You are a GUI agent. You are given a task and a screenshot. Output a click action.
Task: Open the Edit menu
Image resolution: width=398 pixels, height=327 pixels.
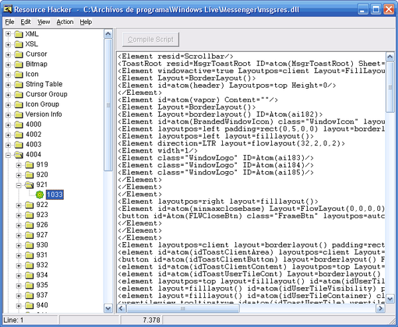coord(26,22)
